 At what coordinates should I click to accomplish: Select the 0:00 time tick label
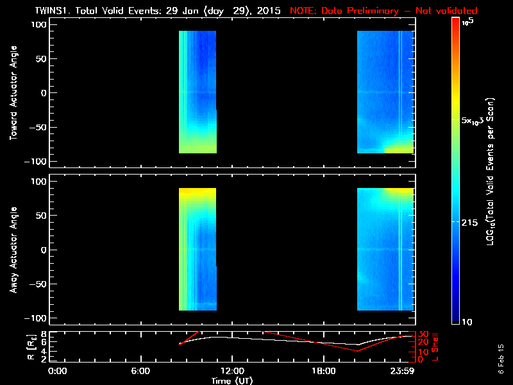[x=58, y=371]
